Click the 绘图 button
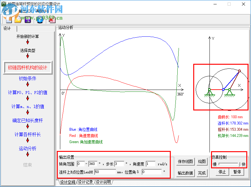The height and width of the screenshot is (187, 251). pyautogui.click(x=202, y=161)
